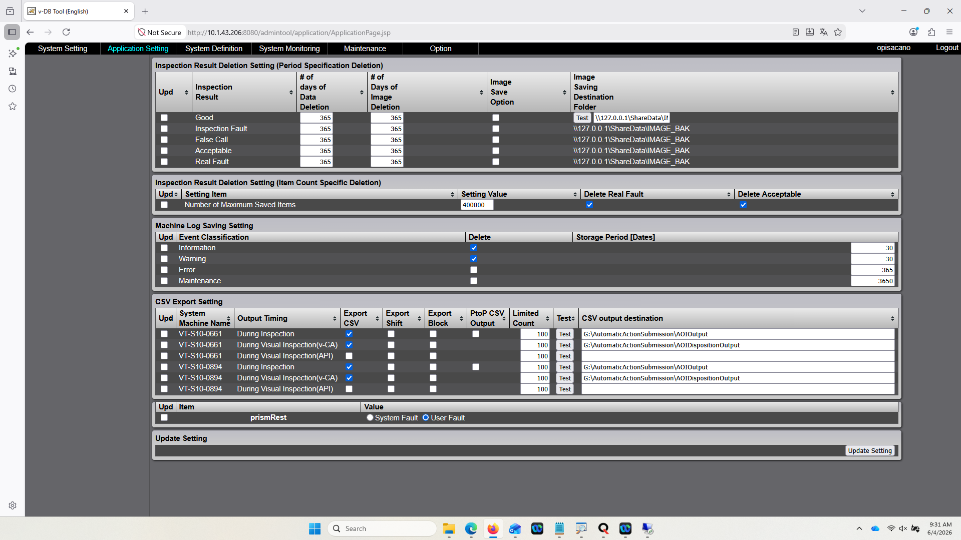
Task: Open reader view icon in address bar
Action: pos(796,32)
